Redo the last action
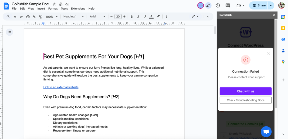 tap(21, 17)
